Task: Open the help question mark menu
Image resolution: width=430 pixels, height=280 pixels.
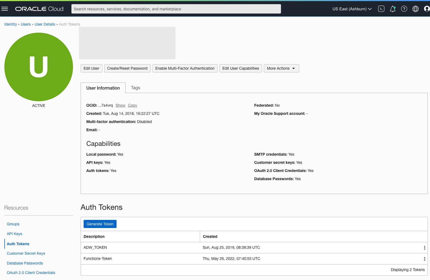Action: pyautogui.click(x=404, y=9)
